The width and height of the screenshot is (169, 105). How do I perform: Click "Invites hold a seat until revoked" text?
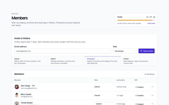(129, 23)
